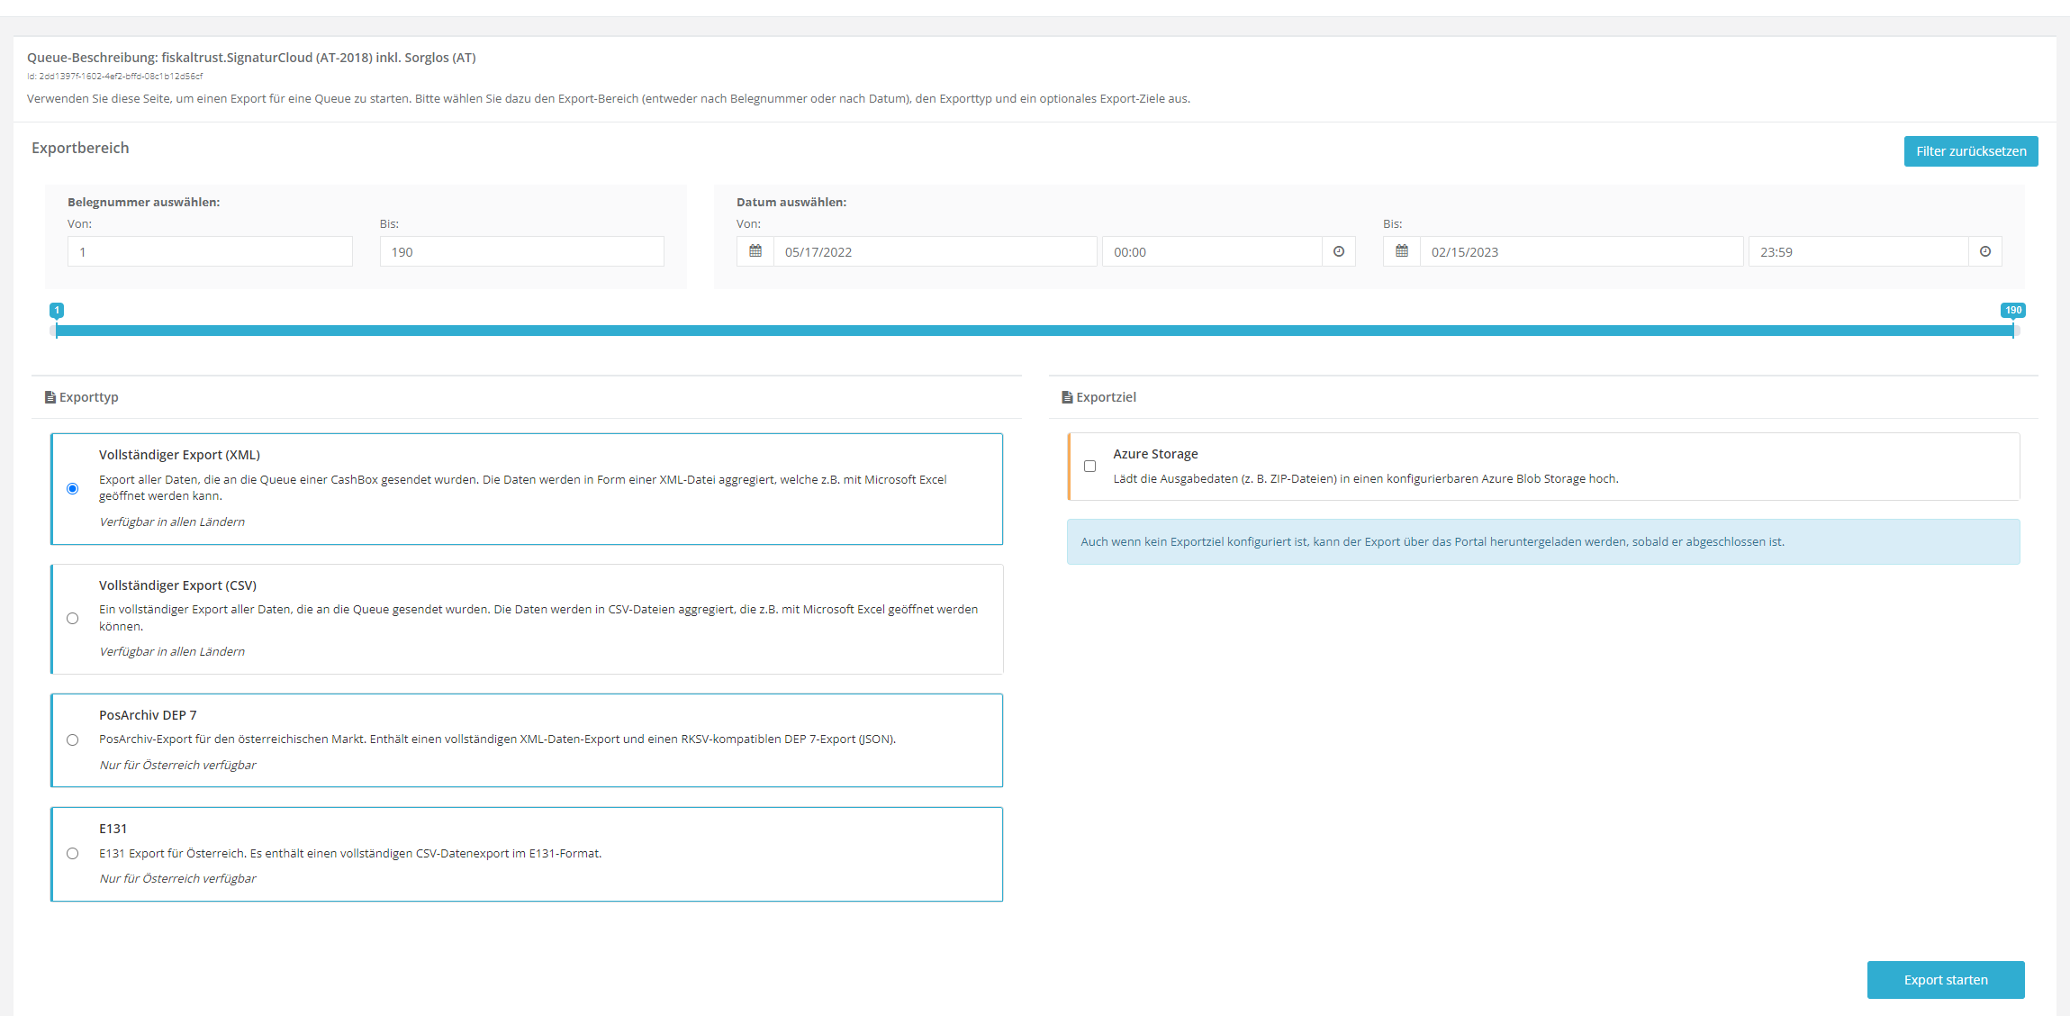
Task: Click the queue Id text line
Action: [x=114, y=77]
